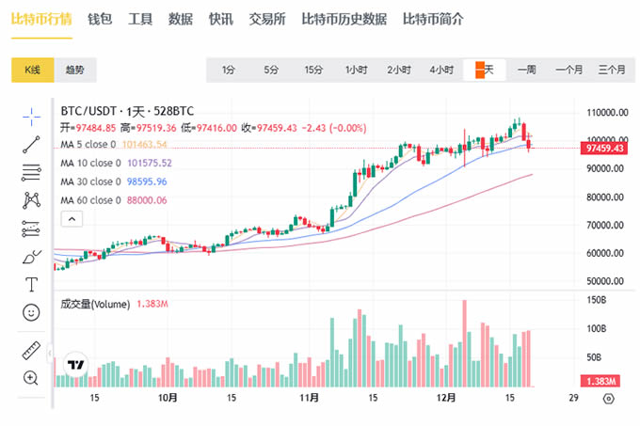This screenshot has width=640, height=426.
Task: Select the ruler measure tool
Action: pyautogui.click(x=31, y=350)
